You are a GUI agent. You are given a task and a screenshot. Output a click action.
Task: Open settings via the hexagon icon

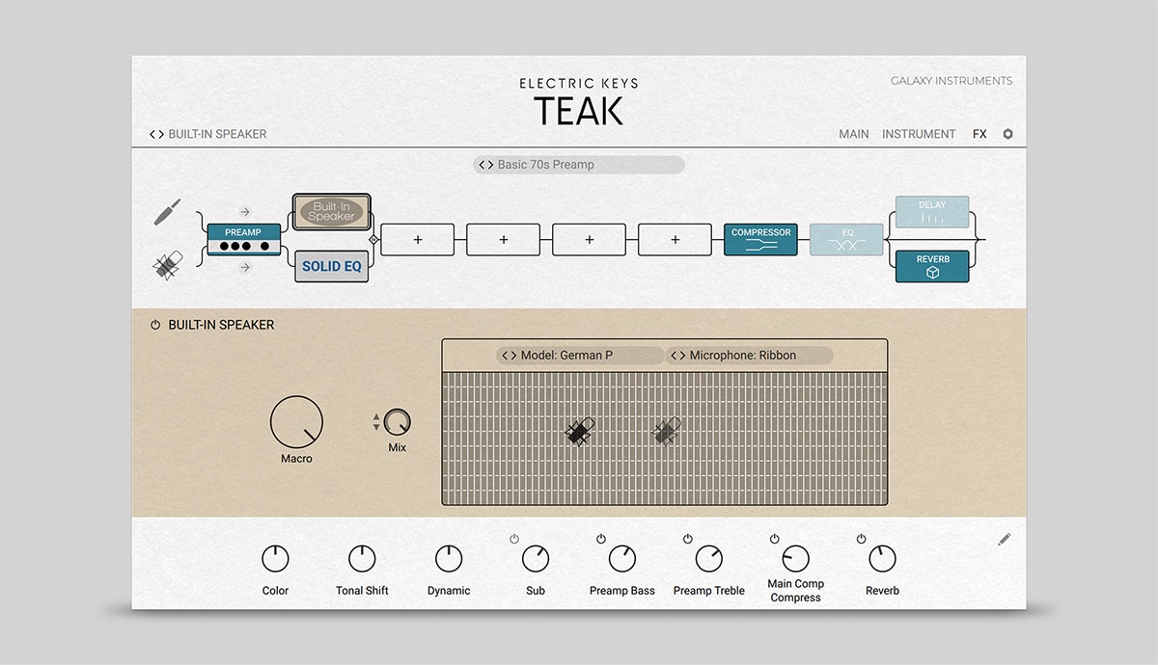coord(1008,134)
